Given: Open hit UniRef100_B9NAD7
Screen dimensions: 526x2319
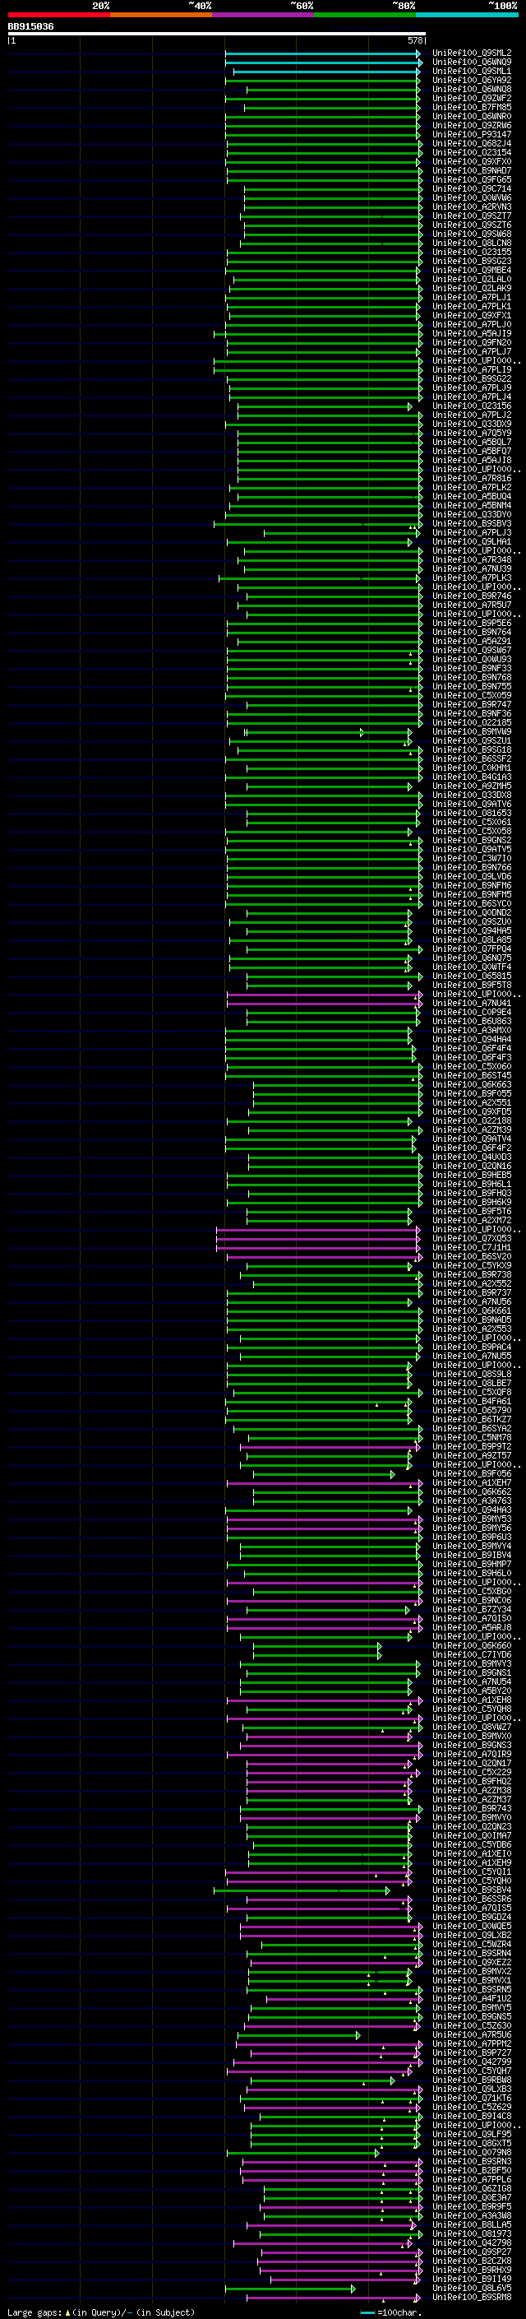Looking at the screenshot, I should click(471, 171).
